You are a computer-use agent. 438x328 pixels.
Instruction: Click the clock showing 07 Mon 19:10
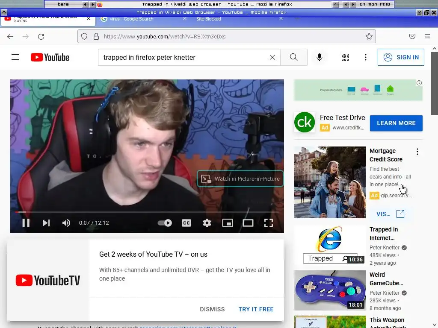point(375,4)
